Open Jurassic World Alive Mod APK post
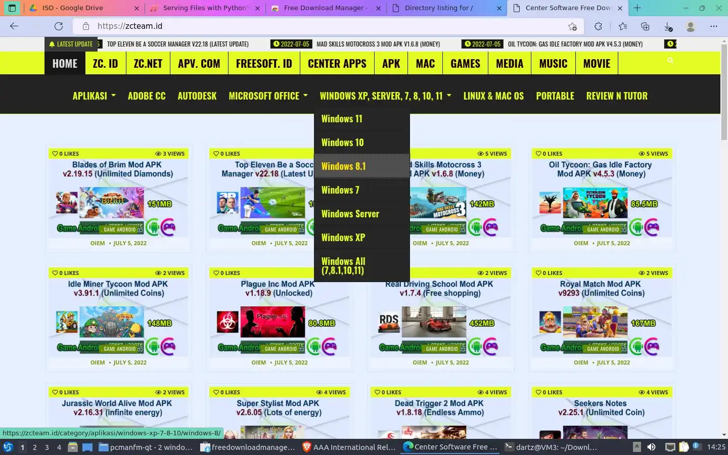Image resolution: width=728 pixels, height=455 pixels. click(x=117, y=408)
